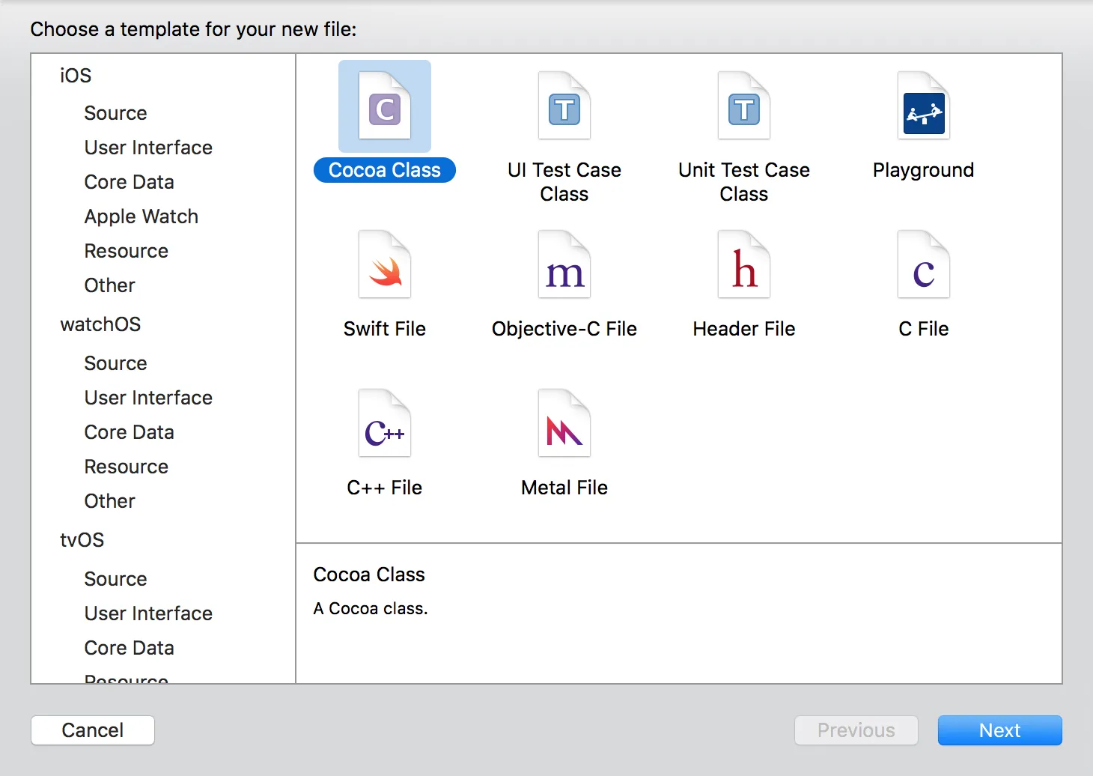Pick the Unit Test Case Class icon
This screenshot has width=1093, height=776.
[x=744, y=106]
